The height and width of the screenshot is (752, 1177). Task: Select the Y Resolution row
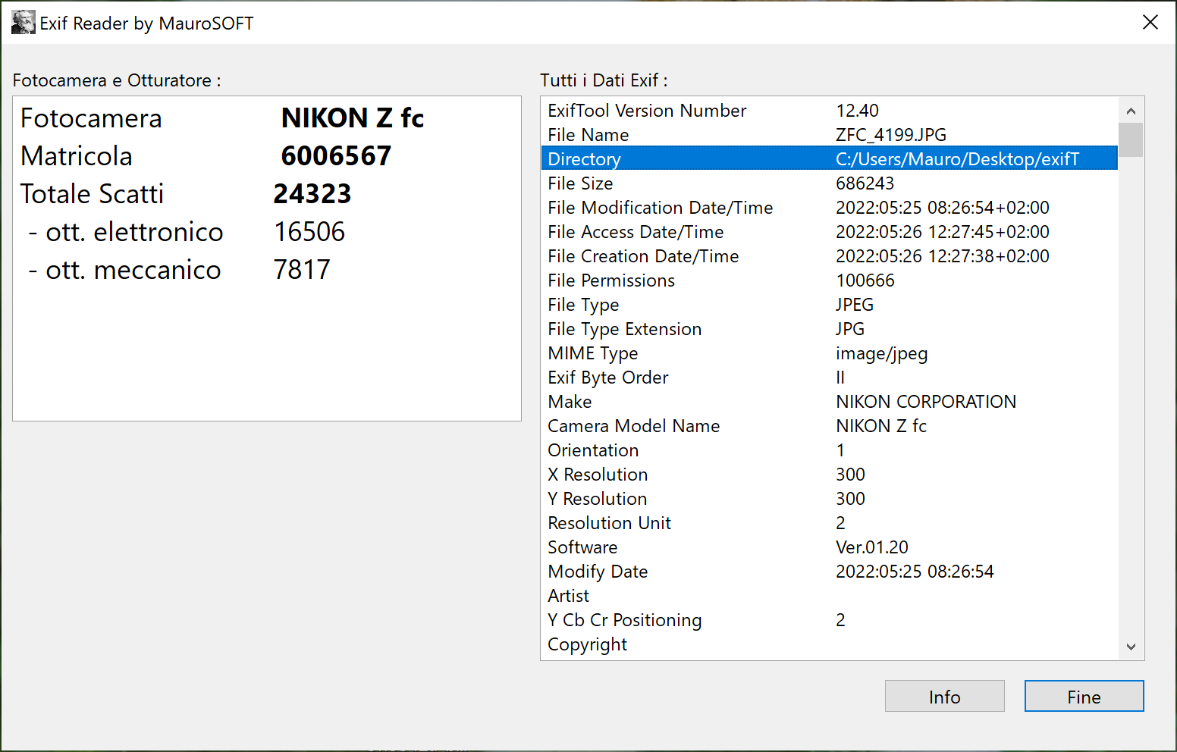pyautogui.click(x=830, y=499)
